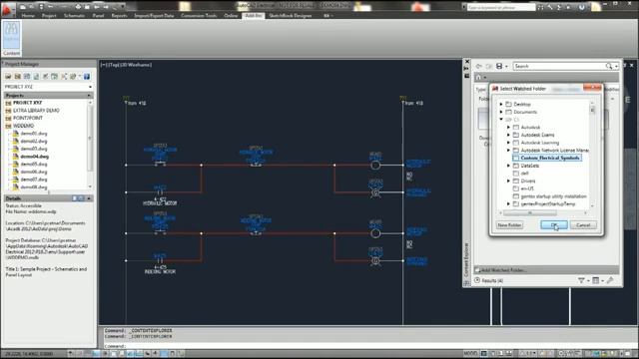Click the command line input field
The image size is (639, 359).
click(366, 346)
